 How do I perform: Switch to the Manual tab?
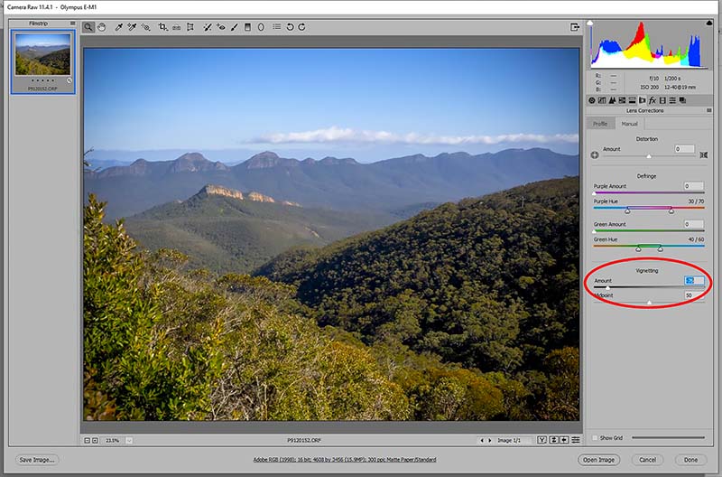(629, 124)
